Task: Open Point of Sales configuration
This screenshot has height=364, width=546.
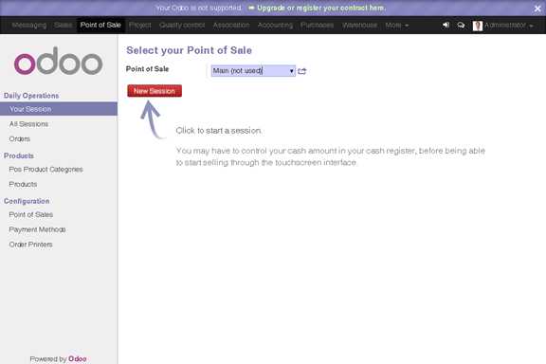Action: pos(31,214)
